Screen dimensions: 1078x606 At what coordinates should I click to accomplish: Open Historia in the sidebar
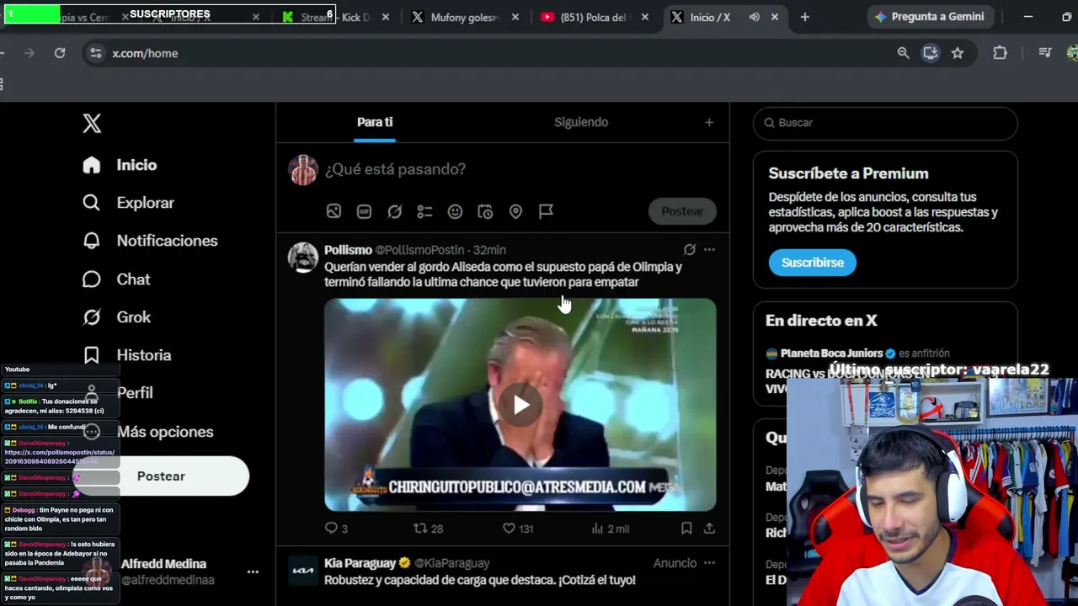click(x=126, y=355)
